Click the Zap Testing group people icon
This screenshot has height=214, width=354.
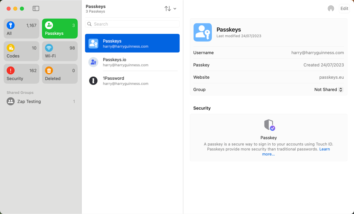[11, 101]
